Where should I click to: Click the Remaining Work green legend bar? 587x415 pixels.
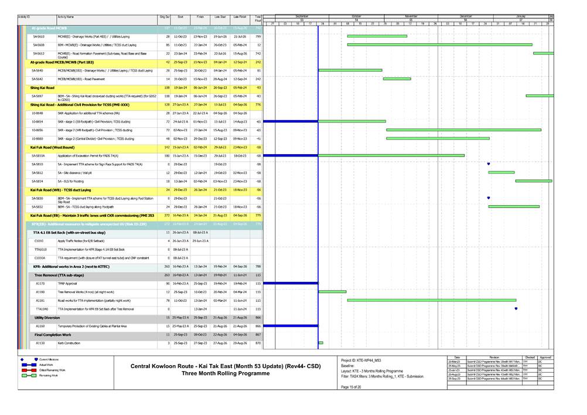(x=29, y=376)
